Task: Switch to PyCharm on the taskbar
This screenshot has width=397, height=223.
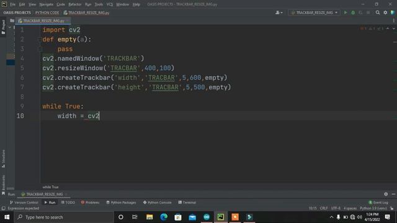Action: [x=221, y=217]
